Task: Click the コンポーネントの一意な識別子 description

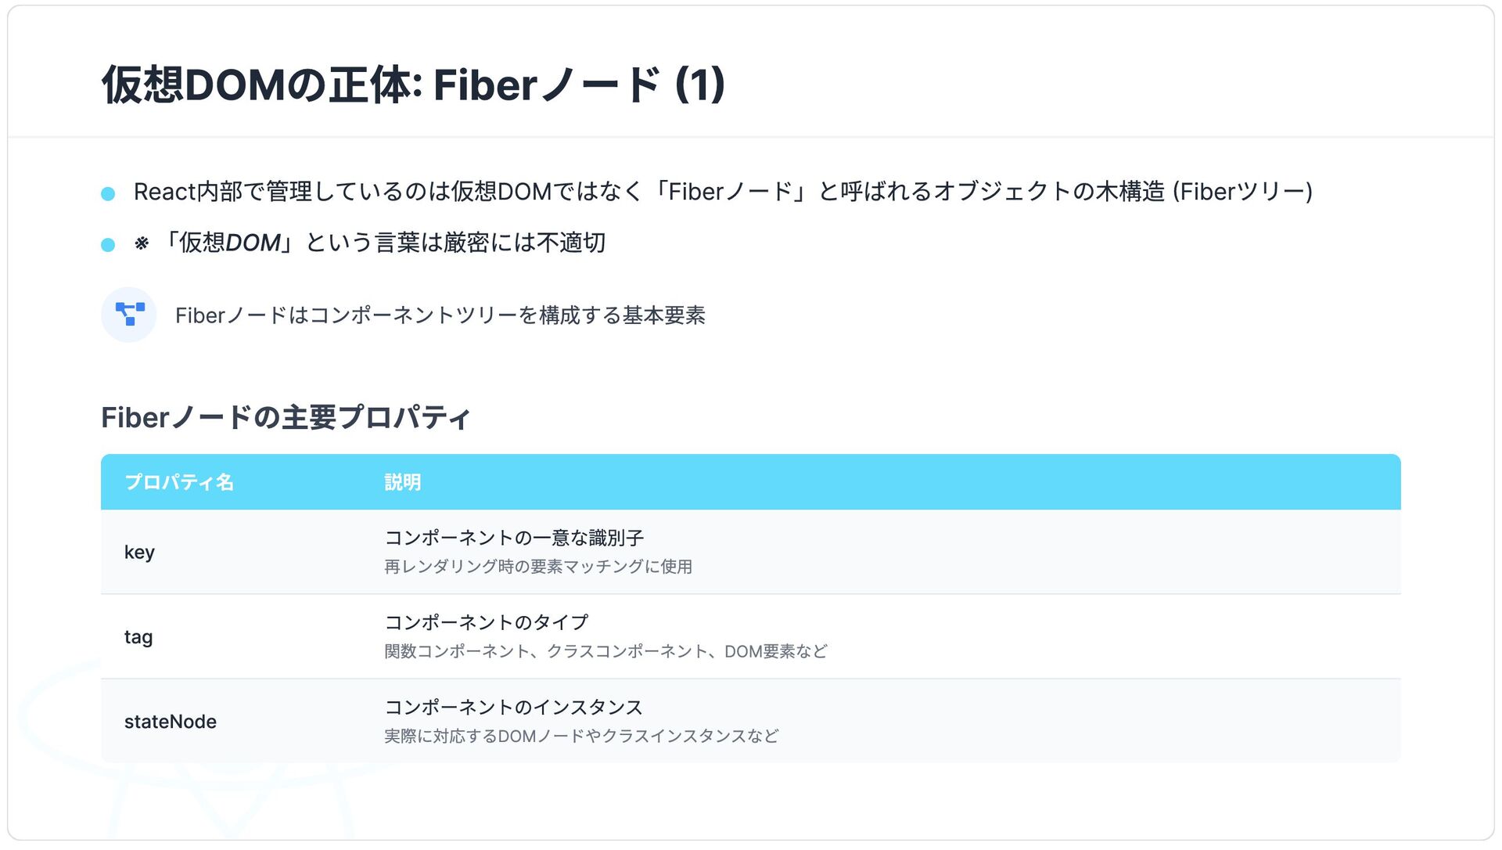Action: tap(514, 538)
